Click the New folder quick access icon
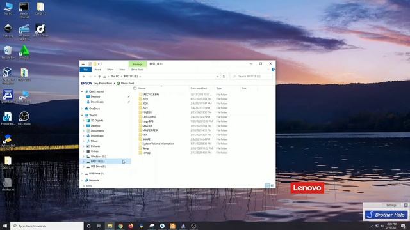The height and width of the screenshot is (230, 410). (95, 64)
